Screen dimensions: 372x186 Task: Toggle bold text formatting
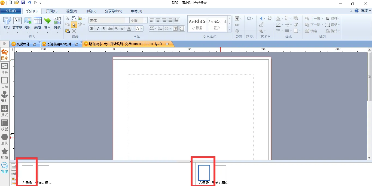click(92, 28)
